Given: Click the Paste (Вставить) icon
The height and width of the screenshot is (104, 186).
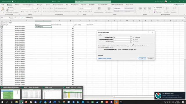Looking at the screenshot, I should (3, 9).
